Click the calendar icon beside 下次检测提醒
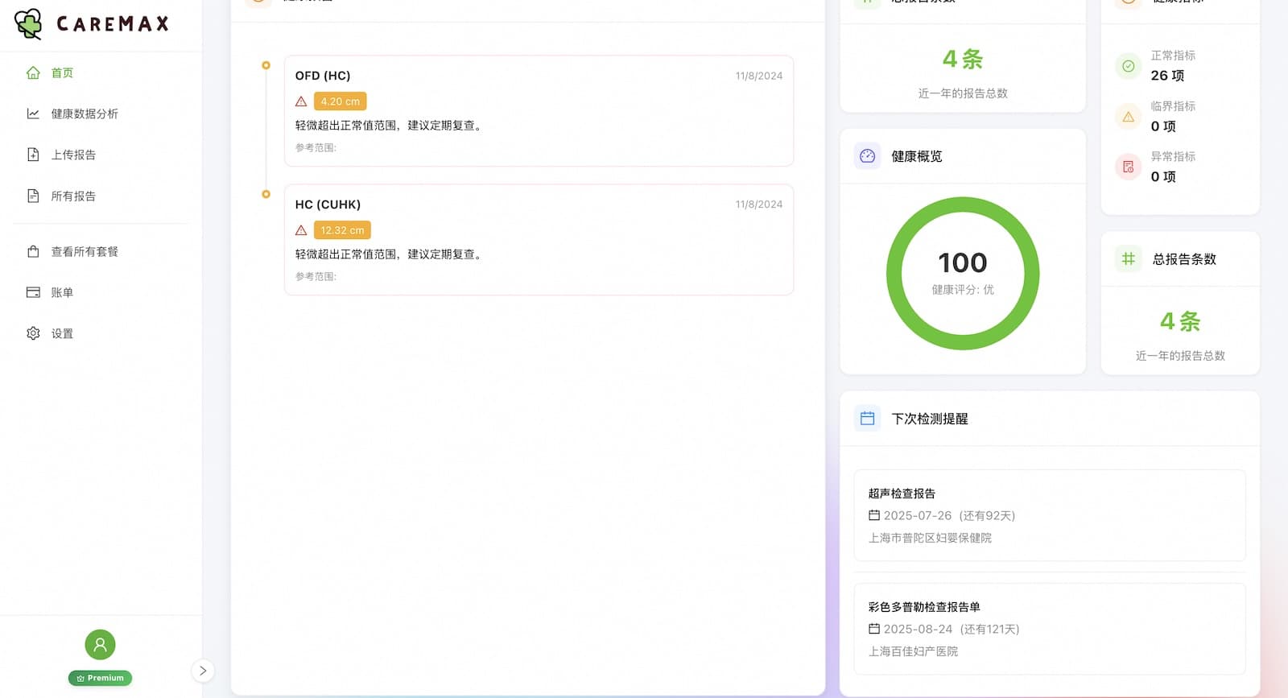The width and height of the screenshot is (1288, 698). [x=867, y=419]
